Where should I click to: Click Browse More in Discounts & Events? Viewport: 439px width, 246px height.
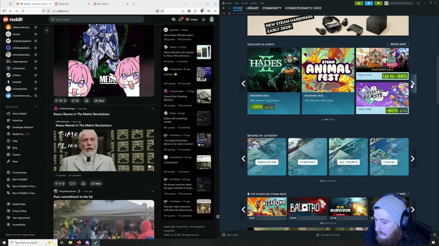(398, 44)
